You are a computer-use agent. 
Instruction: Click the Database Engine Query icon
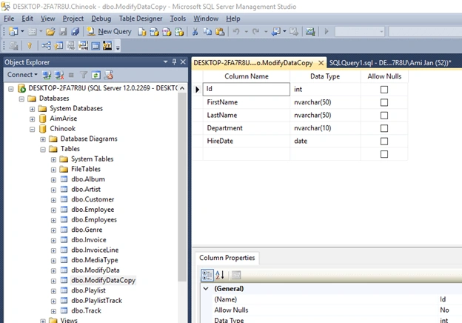click(142, 32)
